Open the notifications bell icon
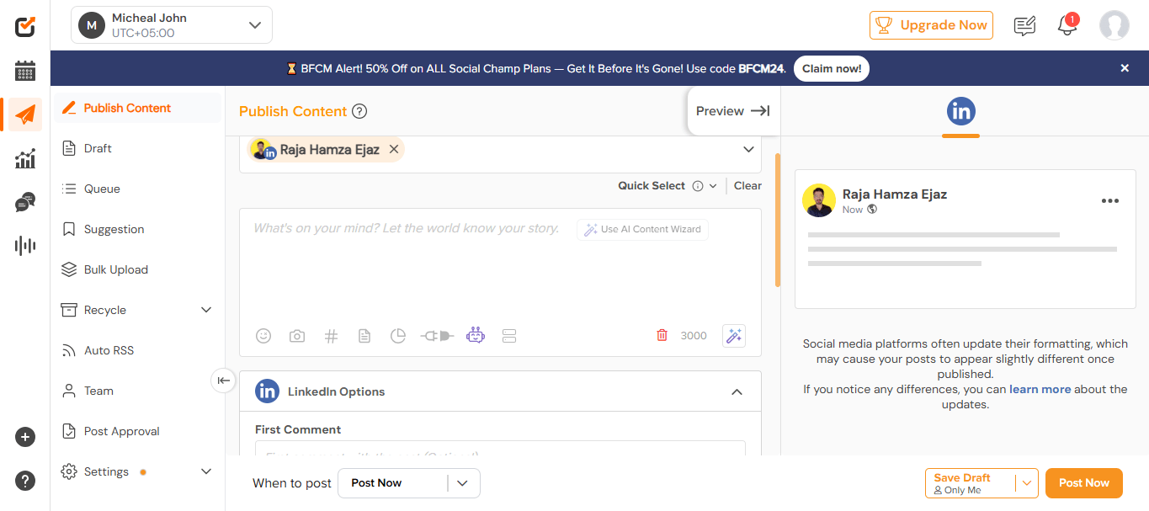Image resolution: width=1149 pixels, height=511 pixels. point(1067,24)
